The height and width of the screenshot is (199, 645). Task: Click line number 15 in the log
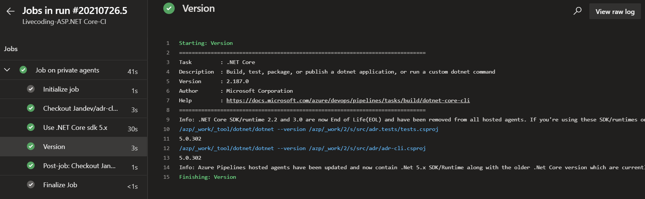(166, 177)
